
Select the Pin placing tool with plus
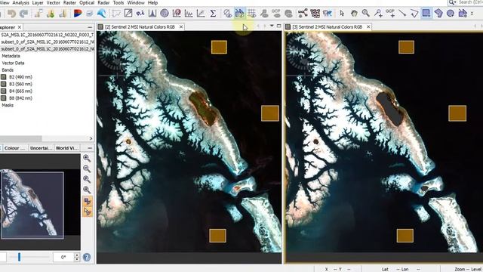coord(378,14)
